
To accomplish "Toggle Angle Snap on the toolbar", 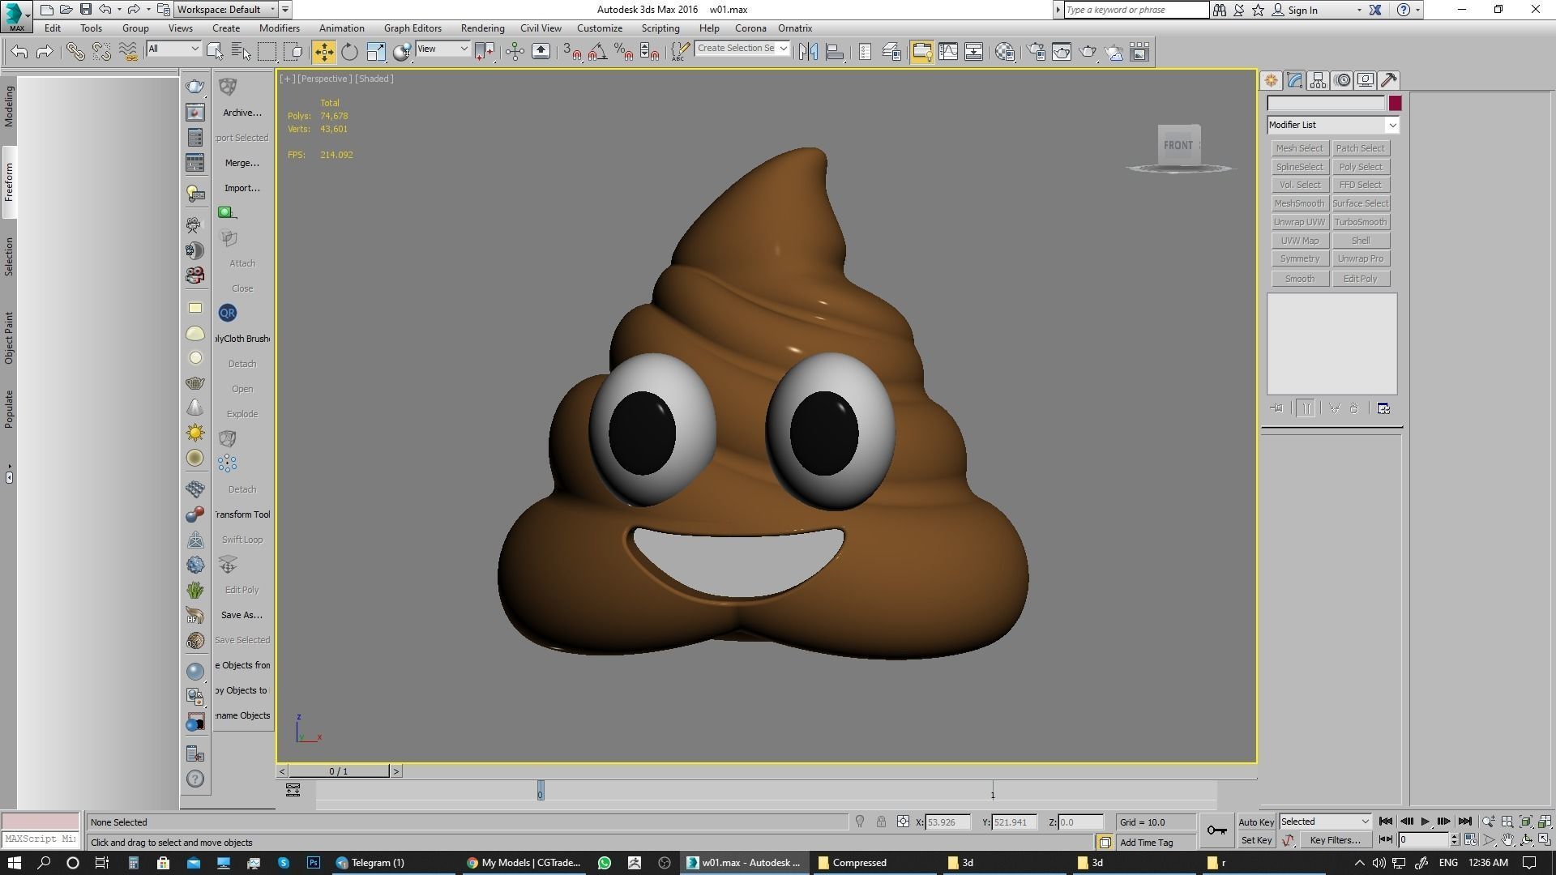I will [598, 52].
